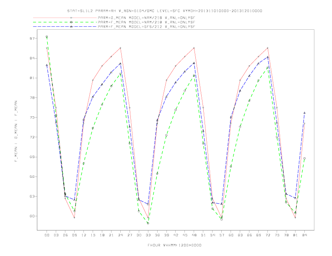
Task: Click y-axis tick value 84
Action: [x=32, y=58]
